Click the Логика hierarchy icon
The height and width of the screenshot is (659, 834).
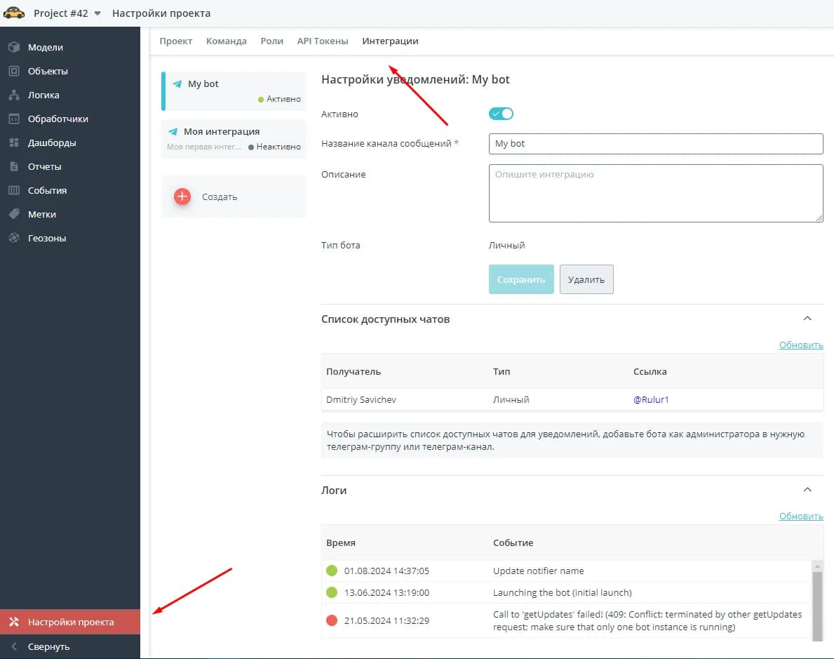(x=13, y=95)
